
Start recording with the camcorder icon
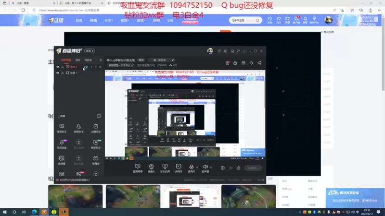tap(223, 168)
